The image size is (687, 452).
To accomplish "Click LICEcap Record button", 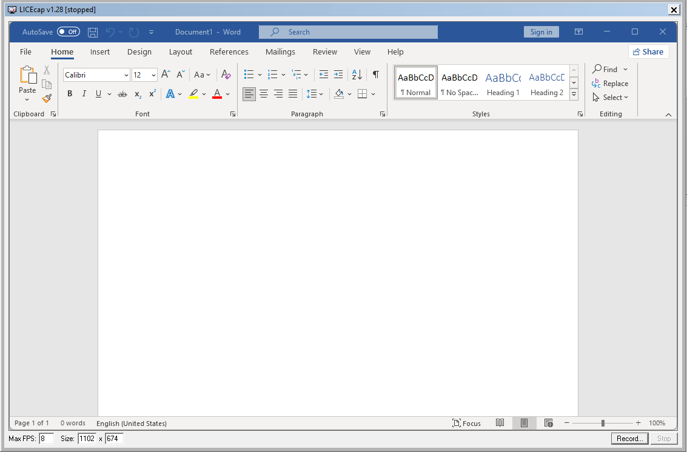I will tap(629, 439).
